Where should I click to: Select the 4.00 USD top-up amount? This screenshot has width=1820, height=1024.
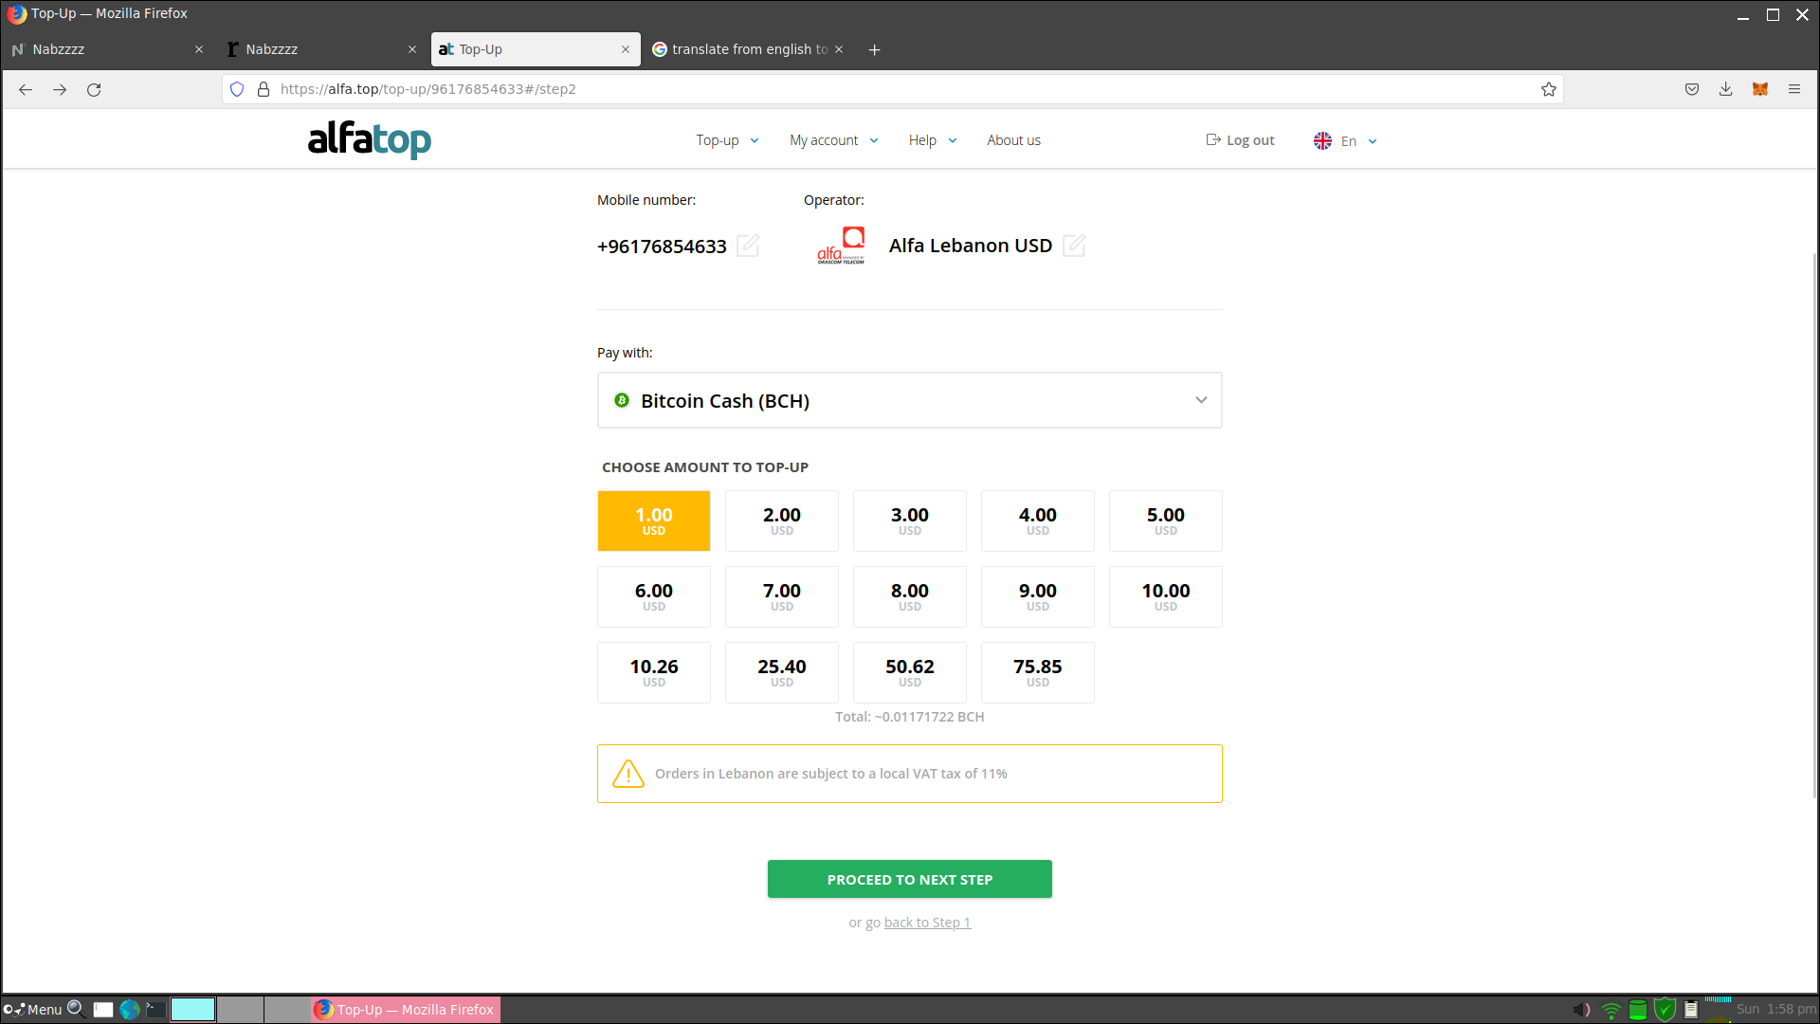tap(1038, 521)
